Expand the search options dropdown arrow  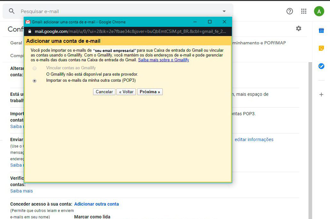tap(224, 11)
